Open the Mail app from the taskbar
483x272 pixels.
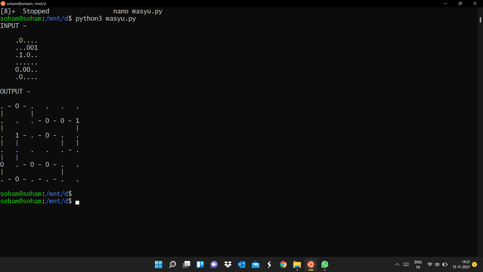click(256, 264)
